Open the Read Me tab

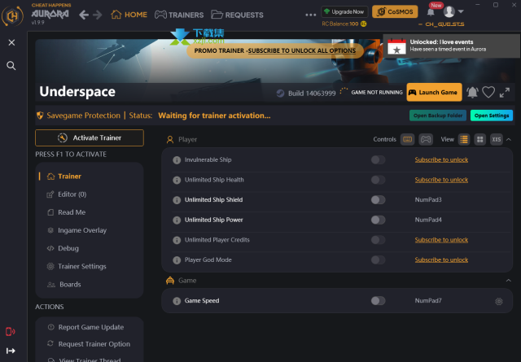click(x=66, y=212)
